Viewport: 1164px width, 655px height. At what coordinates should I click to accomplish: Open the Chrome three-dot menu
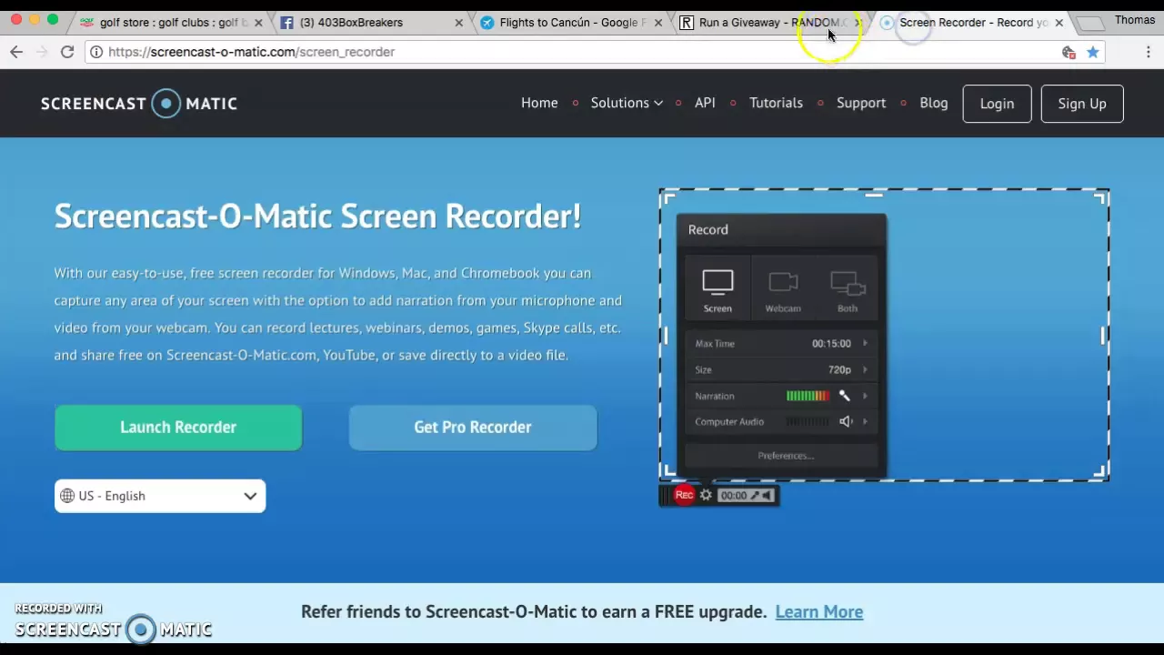[x=1149, y=52]
